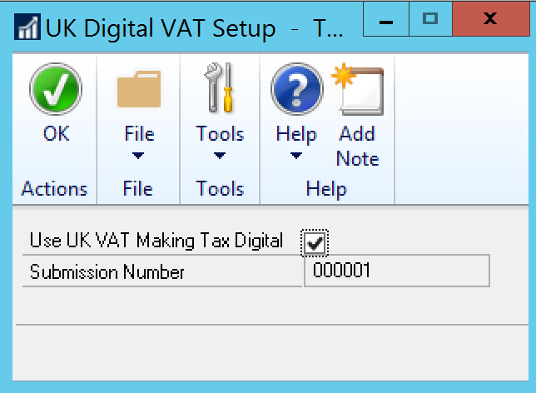Click the Submission Number label
The height and width of the screenshot is (393, 536).
point(107,272)
